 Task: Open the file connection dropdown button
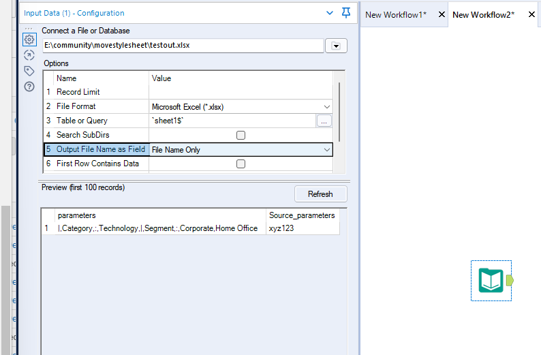tap(336, 46)
